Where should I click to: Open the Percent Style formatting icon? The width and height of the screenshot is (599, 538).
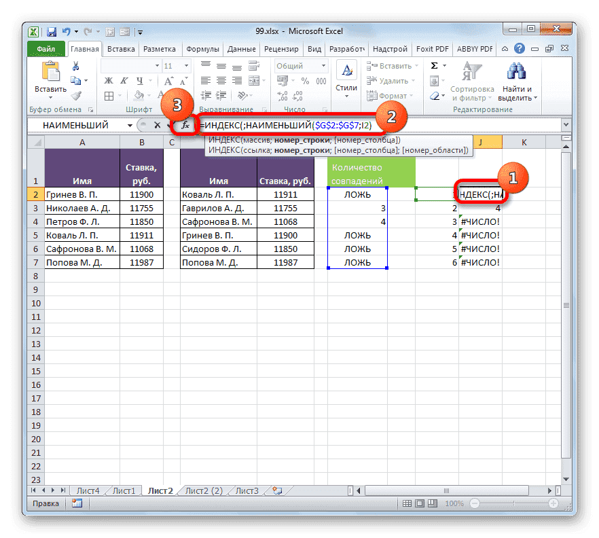[x=305, y=81]
